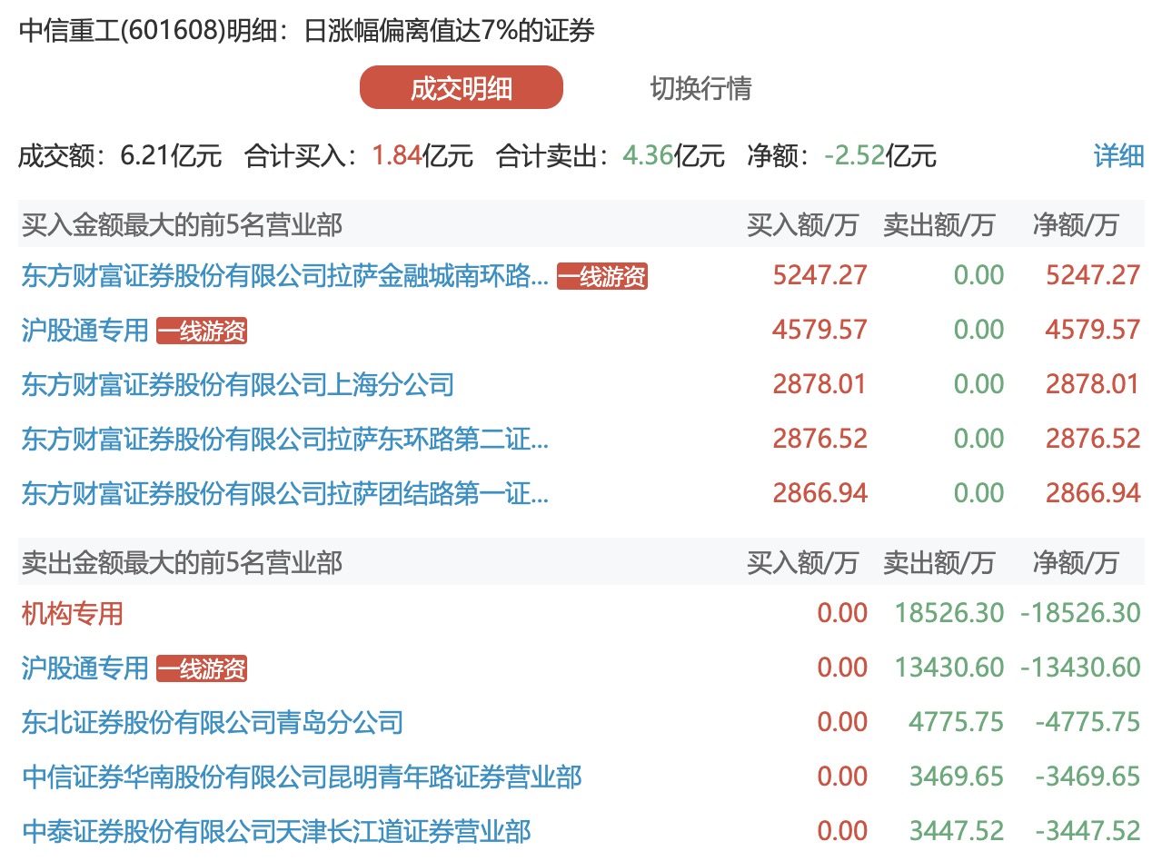Open 中泰证券 天津长江道 branch link
The width and height of the screenshot is (1152, 861).
click(275, 832)
